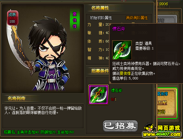Screen dimensions: 183x139
Task: Open the www.40407.com website link
Action: 162,135
